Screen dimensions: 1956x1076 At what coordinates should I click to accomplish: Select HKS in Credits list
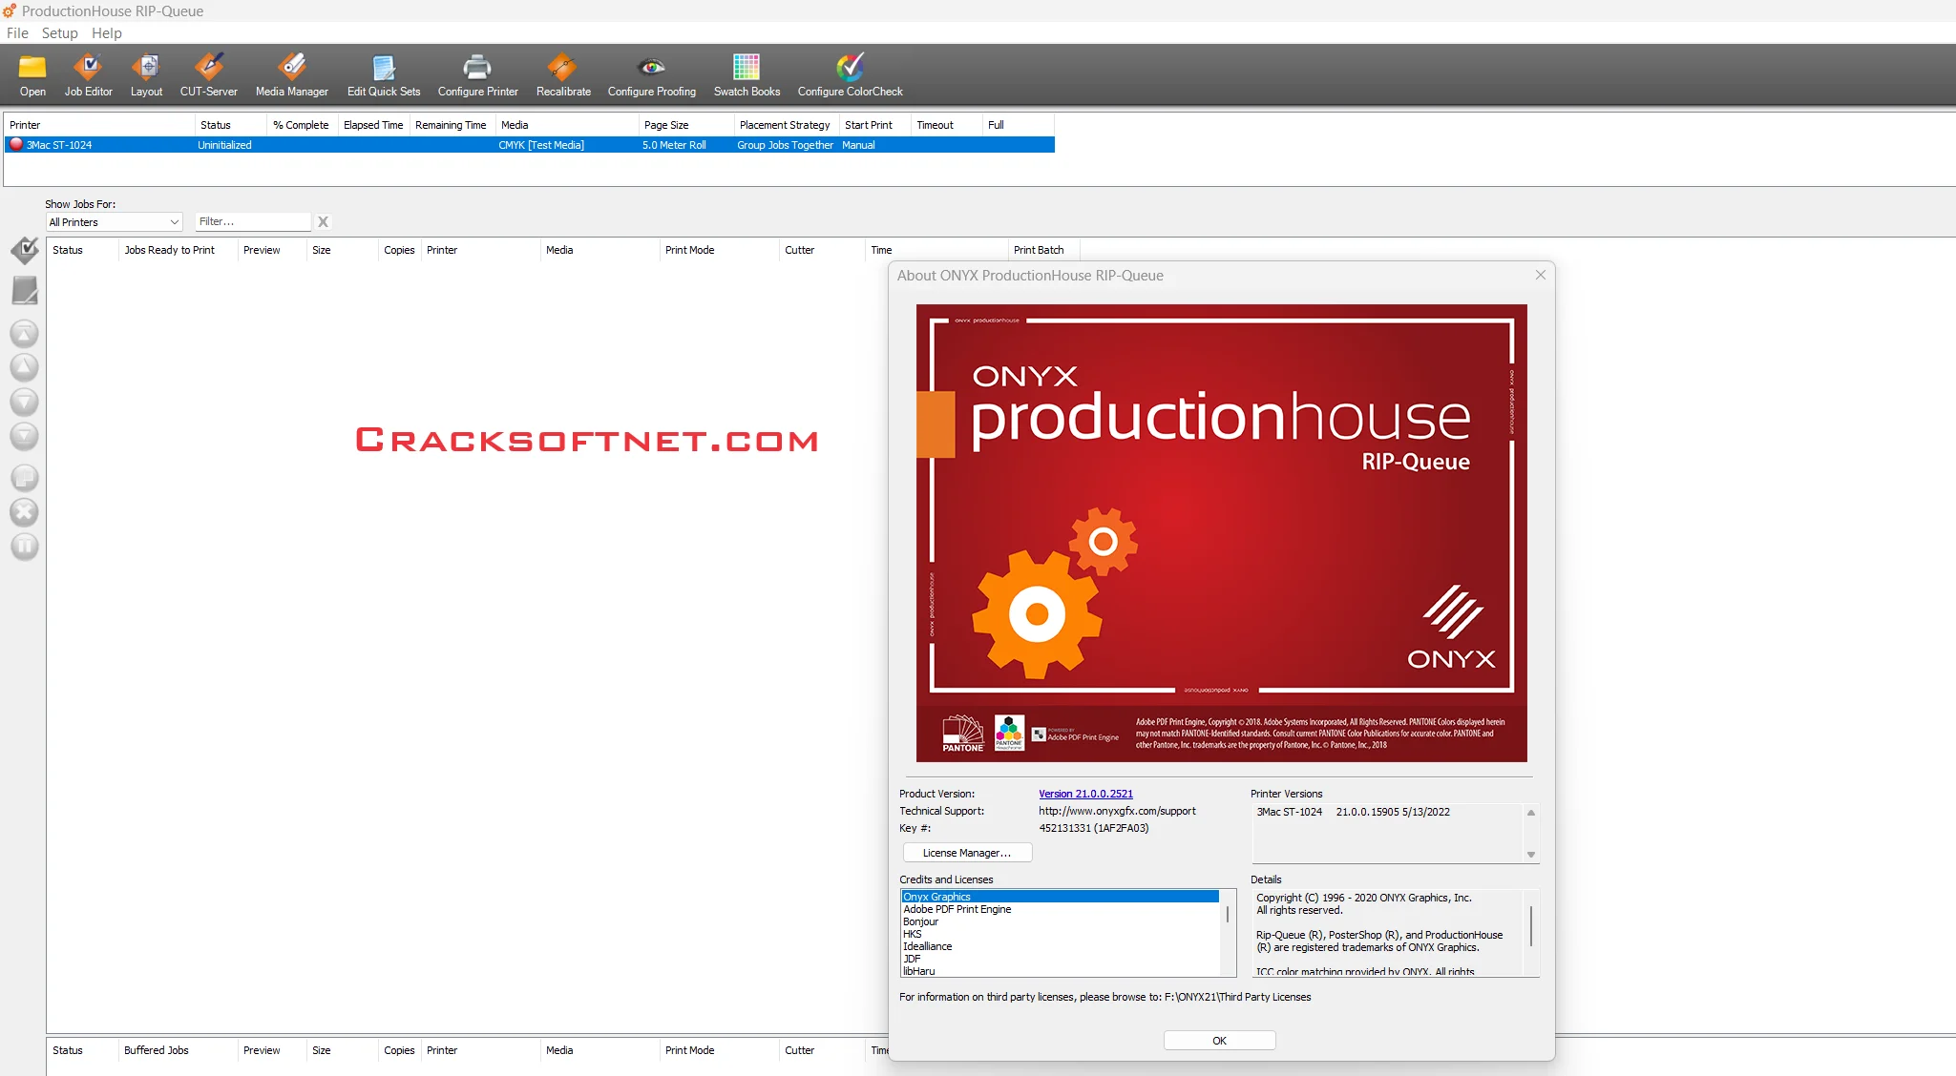pos(913,934)
